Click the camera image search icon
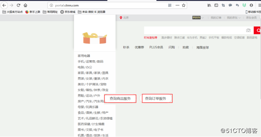 [248, 30]
